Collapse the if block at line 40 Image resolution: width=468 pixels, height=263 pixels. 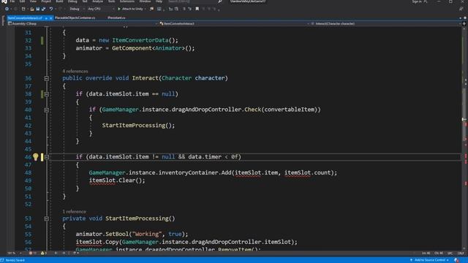(47, 110)
